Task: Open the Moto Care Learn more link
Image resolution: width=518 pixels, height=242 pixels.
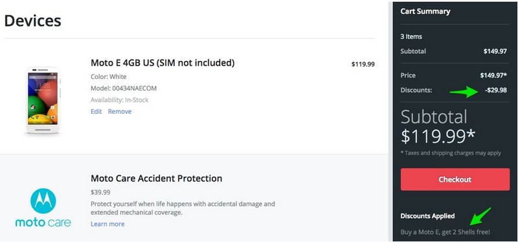Action: point(107,224)
